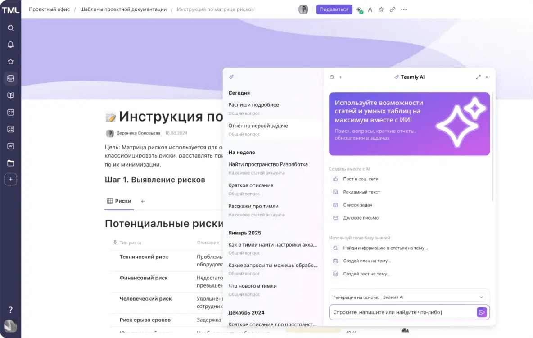Open the folder icon in left sidebar
Screen dimensions: 533x338
tap(10, 163)
